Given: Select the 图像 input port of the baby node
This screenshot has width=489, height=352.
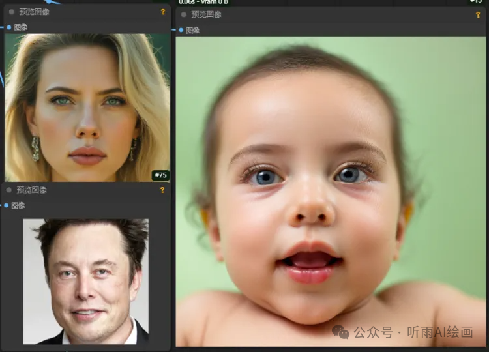Looking at the screenshot, I should point(181,30).
